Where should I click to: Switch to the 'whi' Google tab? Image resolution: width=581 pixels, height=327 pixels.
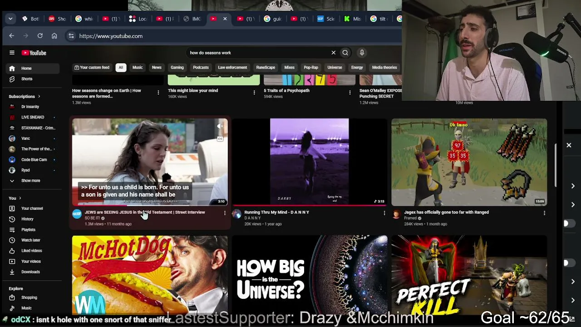pos(84,19)
